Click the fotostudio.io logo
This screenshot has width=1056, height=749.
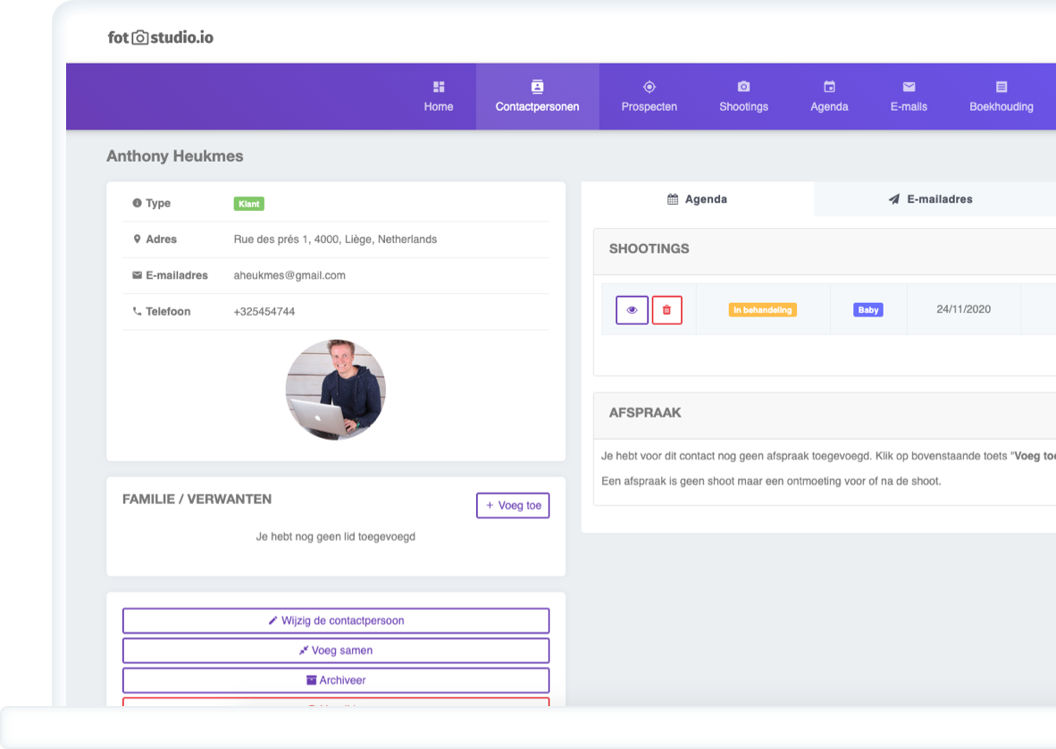[x=161, y=38]
